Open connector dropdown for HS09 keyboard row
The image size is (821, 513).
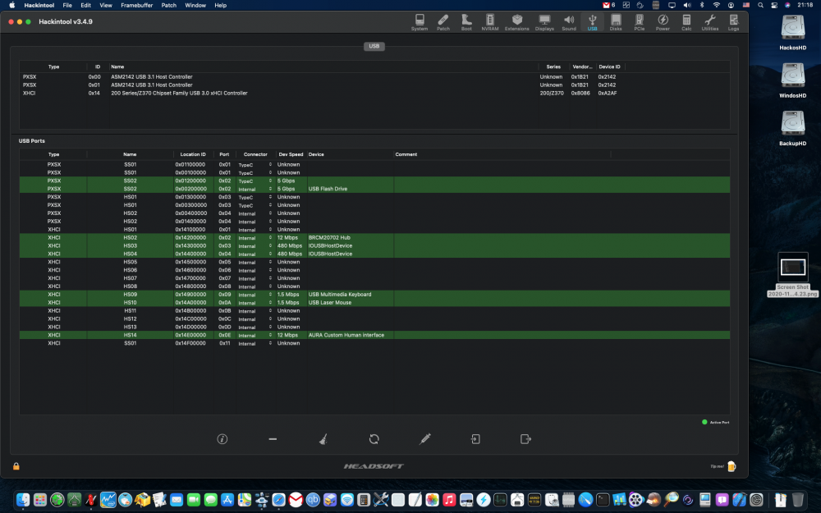tap(271, 294)
